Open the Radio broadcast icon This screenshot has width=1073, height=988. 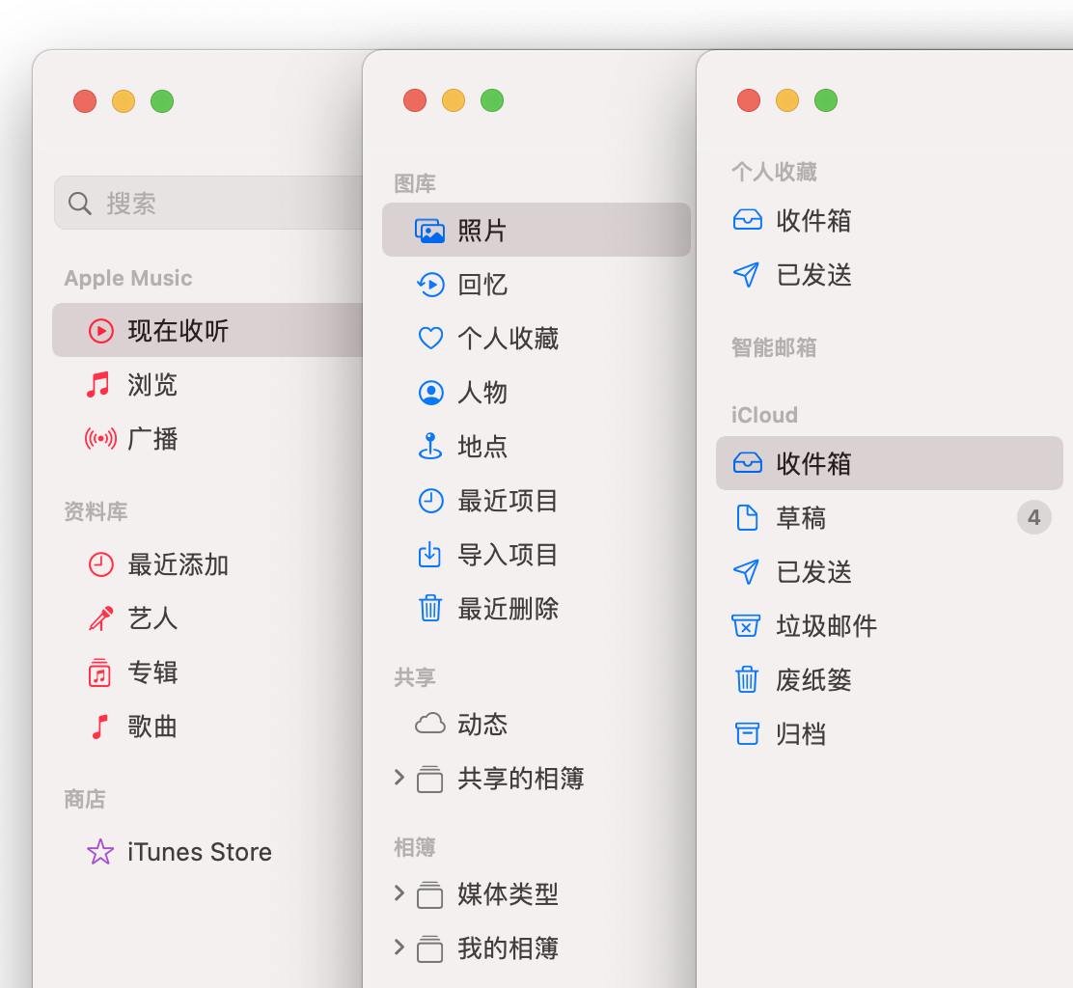tap(100, 439)
